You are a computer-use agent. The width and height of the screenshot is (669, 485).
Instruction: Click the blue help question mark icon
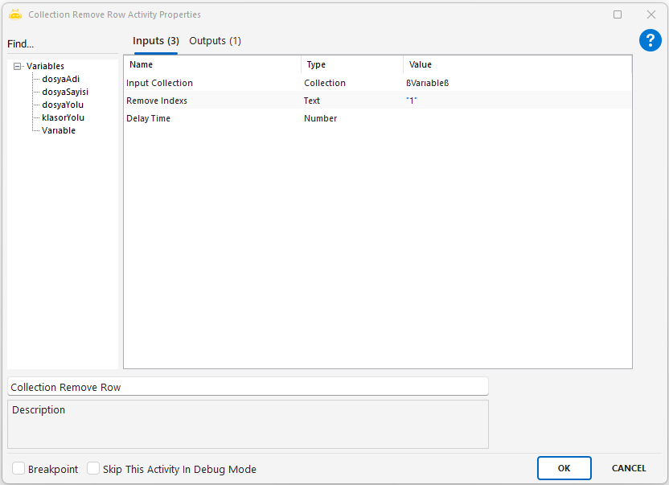click(x=650, y=41)
